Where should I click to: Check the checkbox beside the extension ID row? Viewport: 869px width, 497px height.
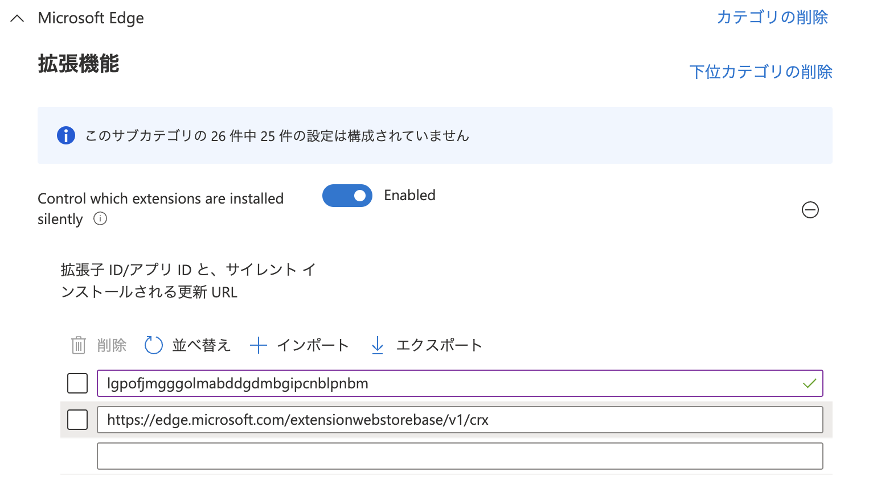(x=77, y=383)
